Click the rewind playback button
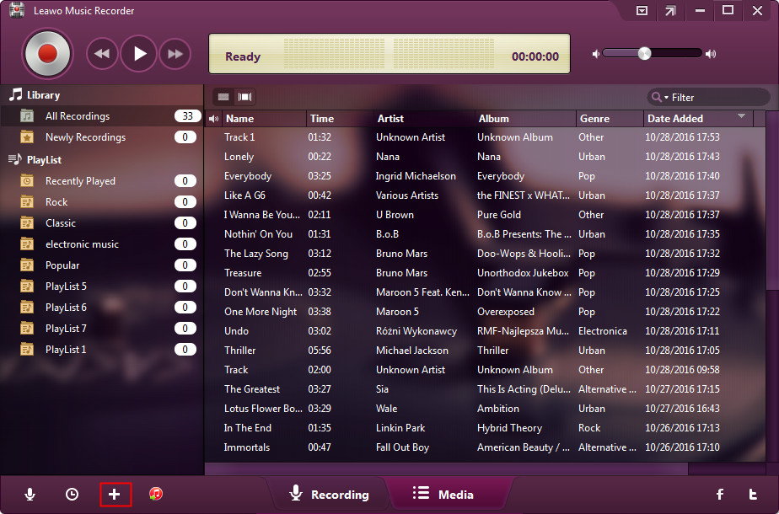This screenshot has width=779, height=514. tap(102, 54)
